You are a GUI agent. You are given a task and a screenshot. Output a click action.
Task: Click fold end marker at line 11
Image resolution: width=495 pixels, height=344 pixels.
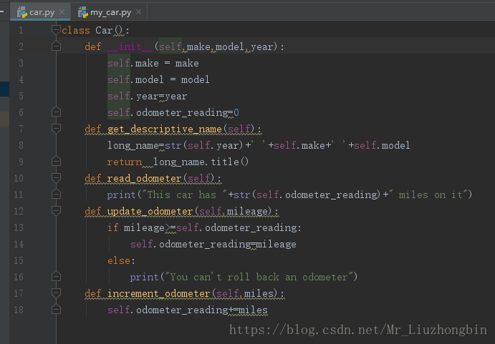(56, 195)
